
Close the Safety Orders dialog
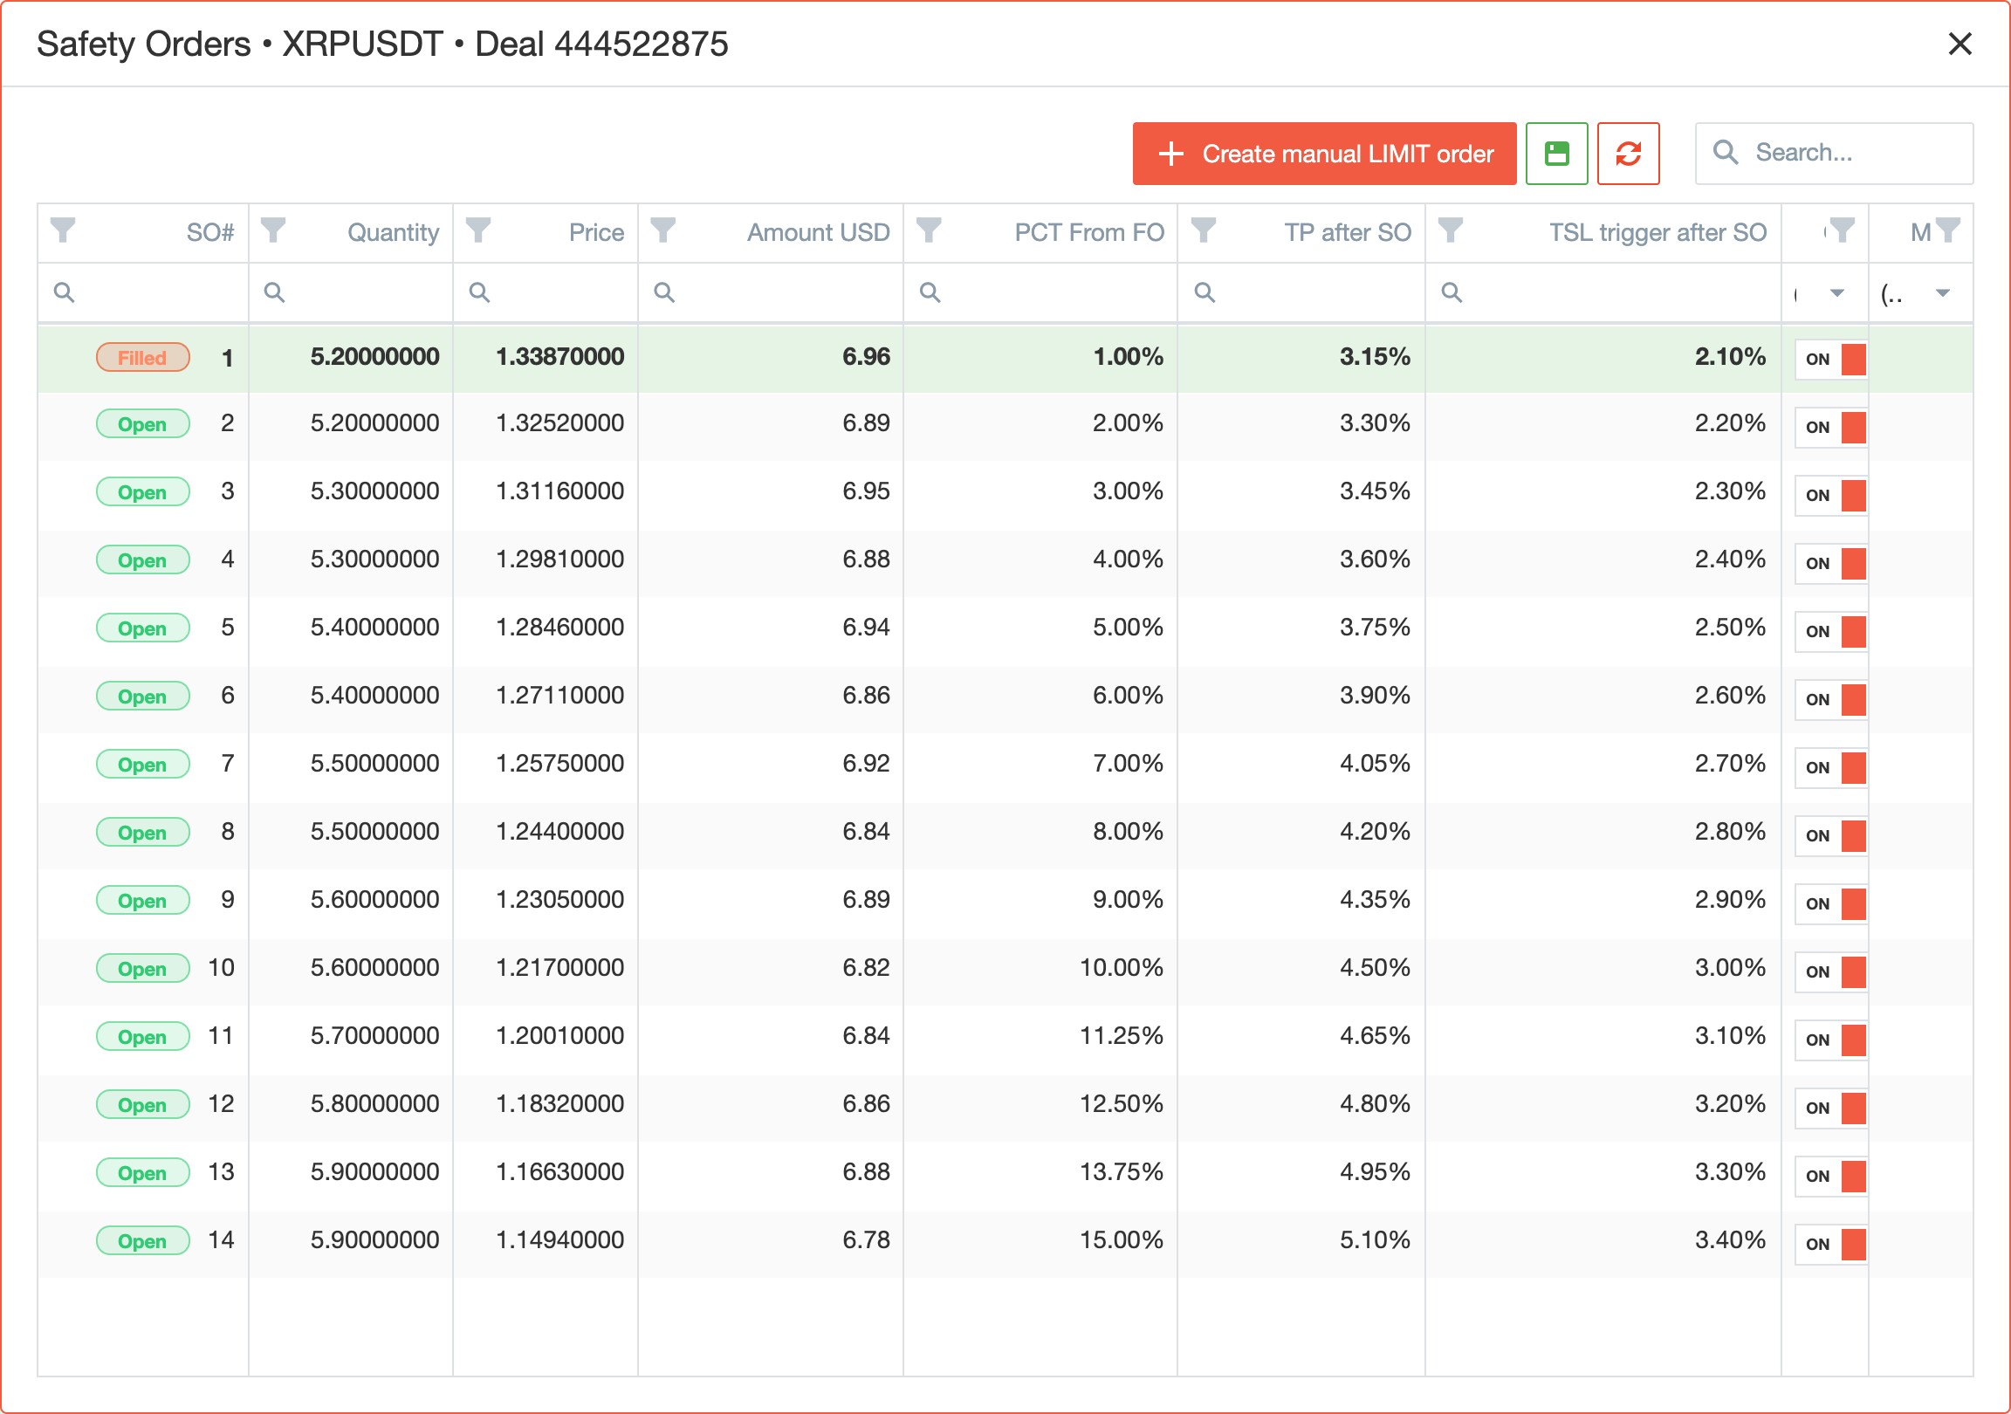click(x=1960, y=44)
